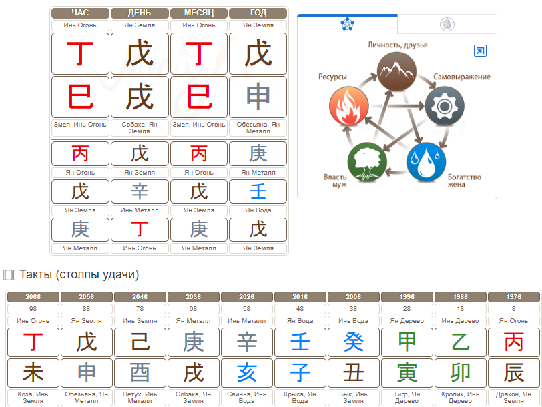Screen dimensions: 542x407
Task: Click the blue Pig branch under 2026
Action: pyautogui.click(x=246, y=372)
